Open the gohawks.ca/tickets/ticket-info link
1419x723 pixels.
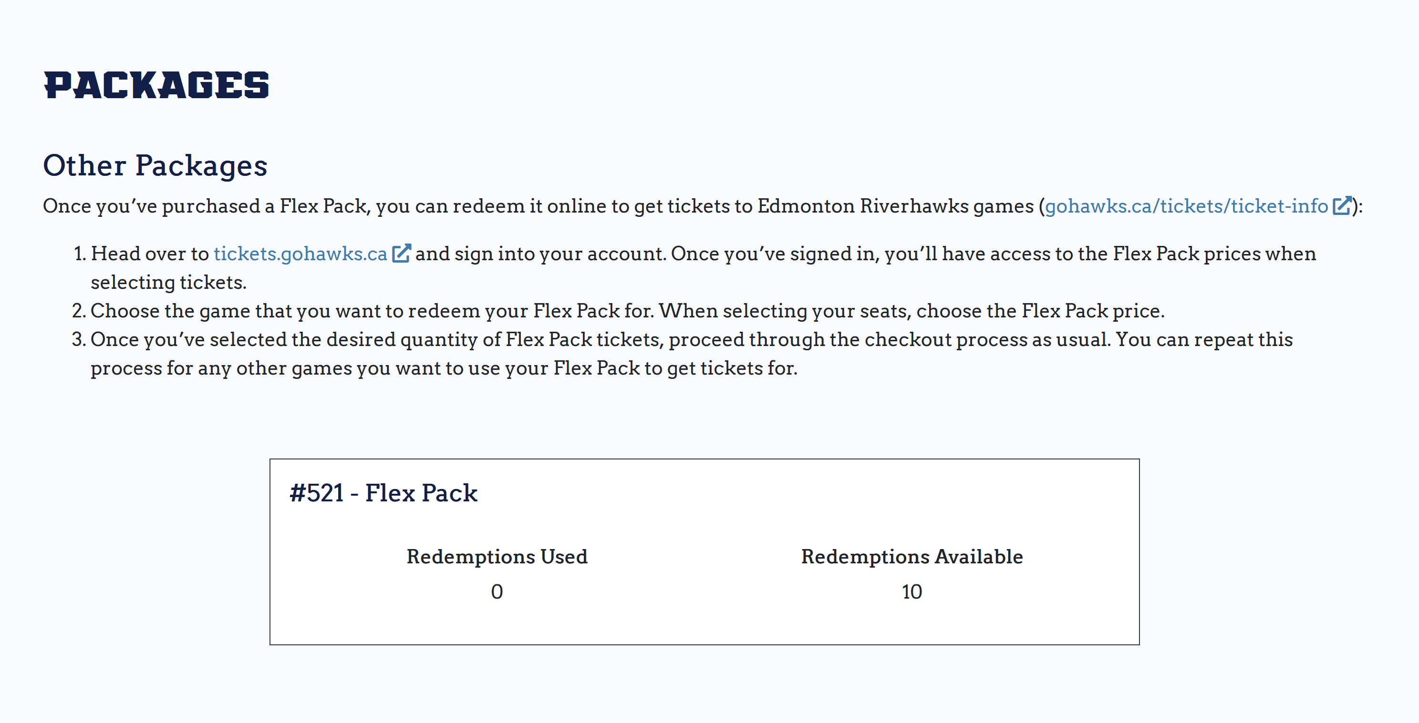[x=1186, y=206]
